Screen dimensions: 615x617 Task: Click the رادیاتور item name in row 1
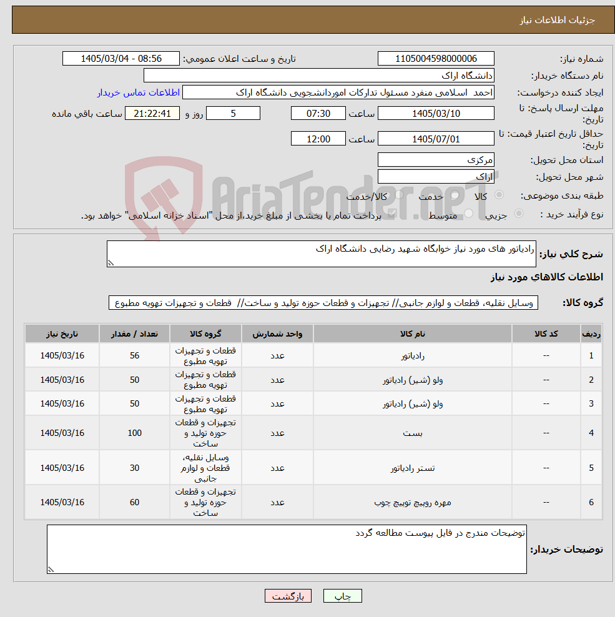click(412, 356)
